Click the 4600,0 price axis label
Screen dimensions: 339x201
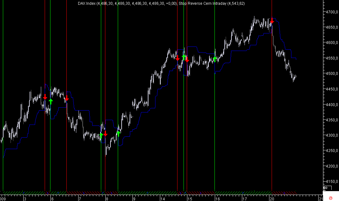pos(332,43)
